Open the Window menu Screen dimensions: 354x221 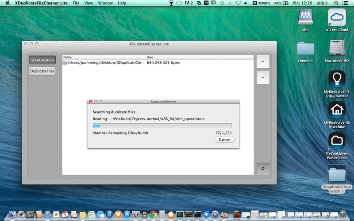pyautogui.click(x=105, y=3)
